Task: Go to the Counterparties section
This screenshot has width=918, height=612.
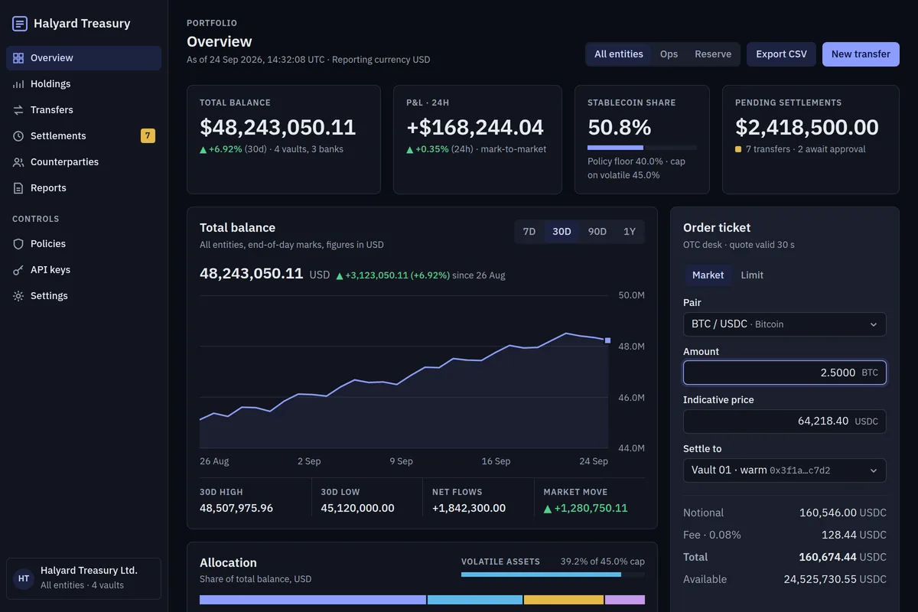Action: 84,162
